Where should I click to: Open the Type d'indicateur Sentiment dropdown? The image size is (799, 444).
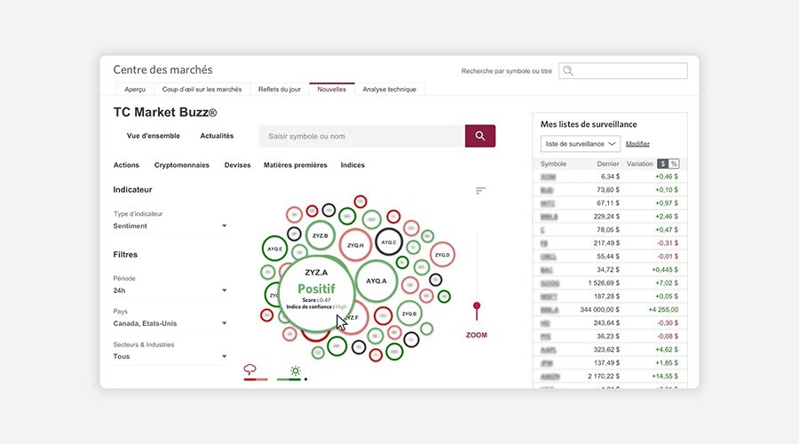coord(170,226)
